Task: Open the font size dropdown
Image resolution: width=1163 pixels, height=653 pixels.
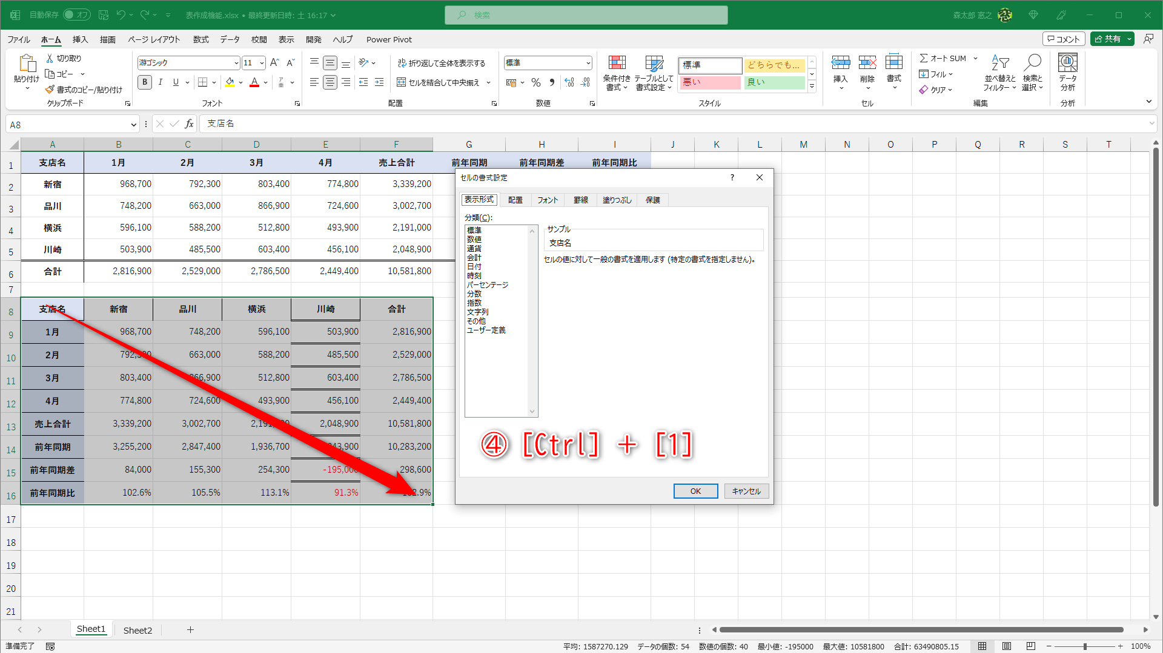Action: pos(262,63)
